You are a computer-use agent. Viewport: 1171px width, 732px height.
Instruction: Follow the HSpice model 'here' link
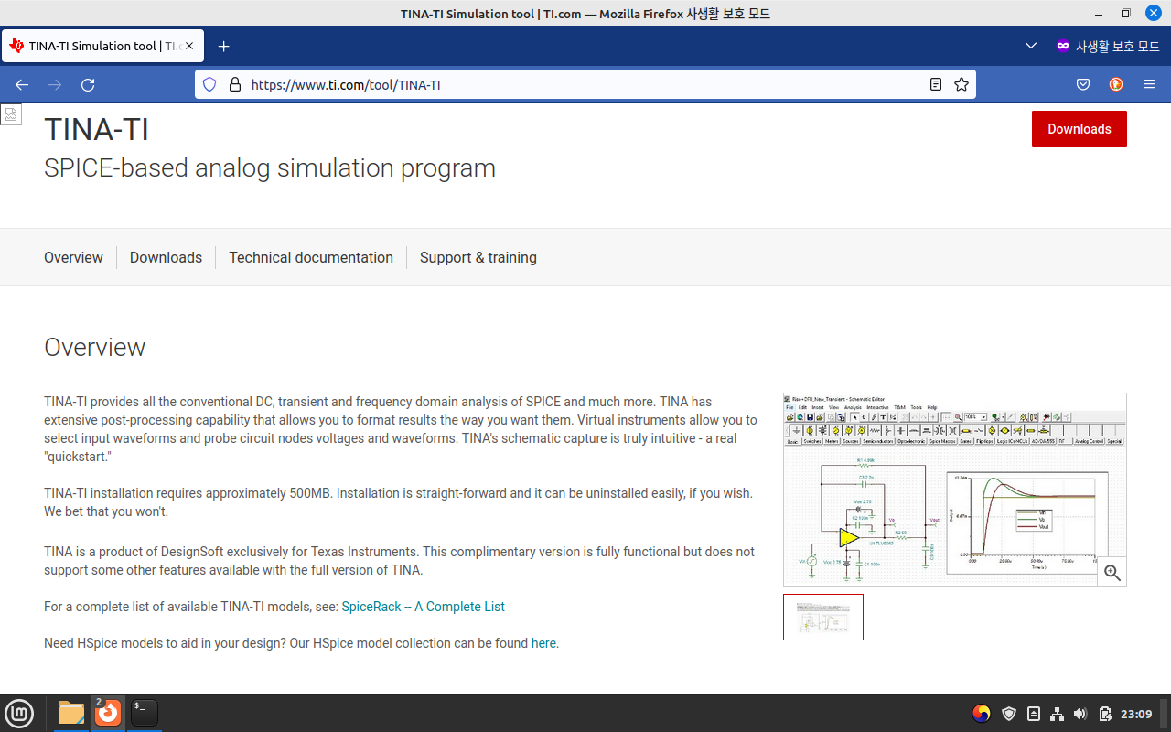543,643
